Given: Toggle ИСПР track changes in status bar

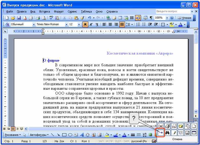Looking at the screenshot, I should (109, 141).
